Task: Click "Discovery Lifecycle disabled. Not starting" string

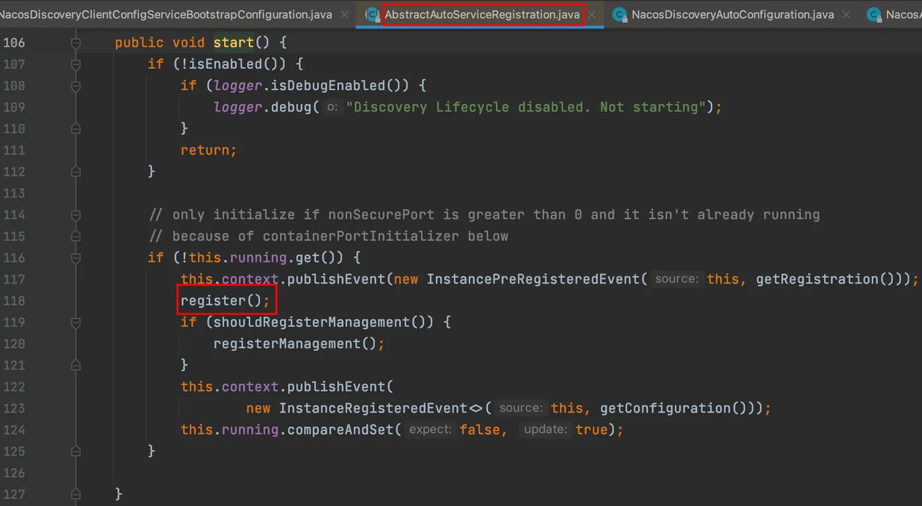Action: [526, 107]
